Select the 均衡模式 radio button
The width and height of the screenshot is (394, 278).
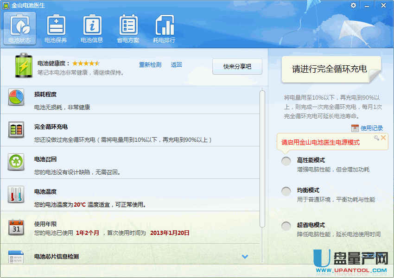click(286, 191)
